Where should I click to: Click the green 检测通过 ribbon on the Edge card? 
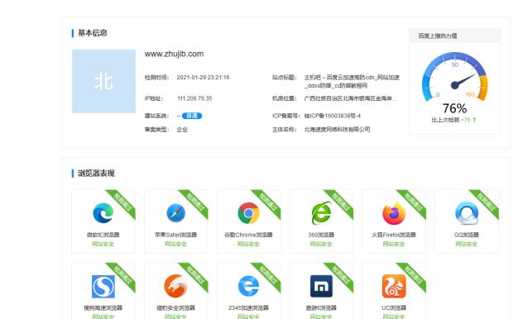[123, 202]
